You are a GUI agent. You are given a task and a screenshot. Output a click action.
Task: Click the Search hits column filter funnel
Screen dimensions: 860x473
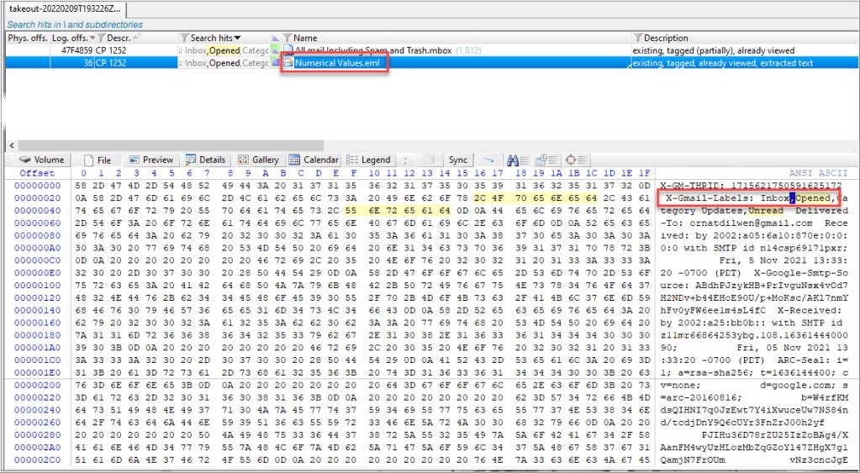click(184, 38)
